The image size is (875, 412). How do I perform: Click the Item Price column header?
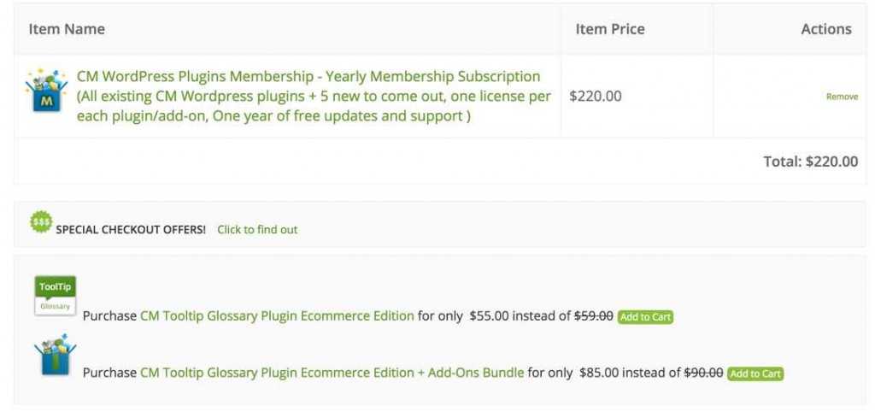610,29
